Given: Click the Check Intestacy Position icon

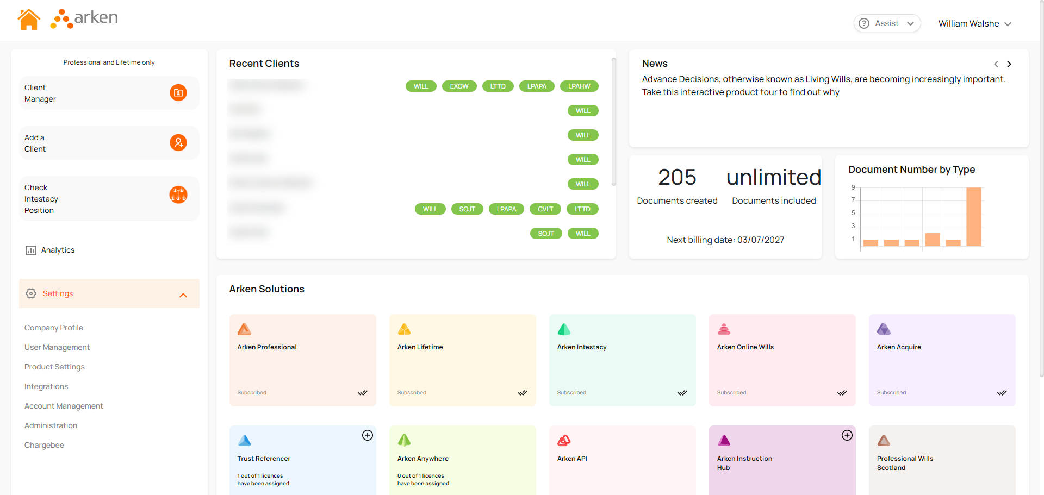Looking at the screenshot, I should (178, 195).
